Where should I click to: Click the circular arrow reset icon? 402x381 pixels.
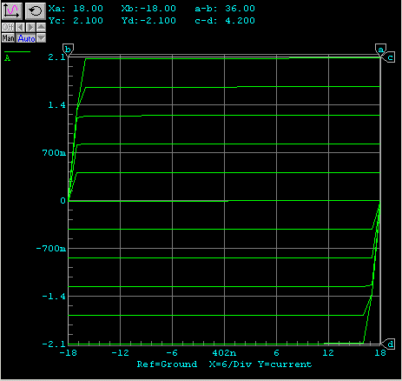[35, 11]
